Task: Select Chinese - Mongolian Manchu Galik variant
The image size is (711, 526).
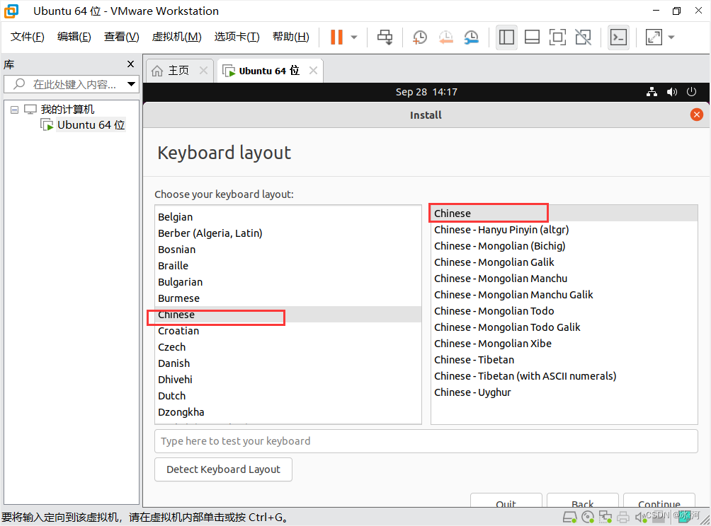Action: (x=564, y=295)
